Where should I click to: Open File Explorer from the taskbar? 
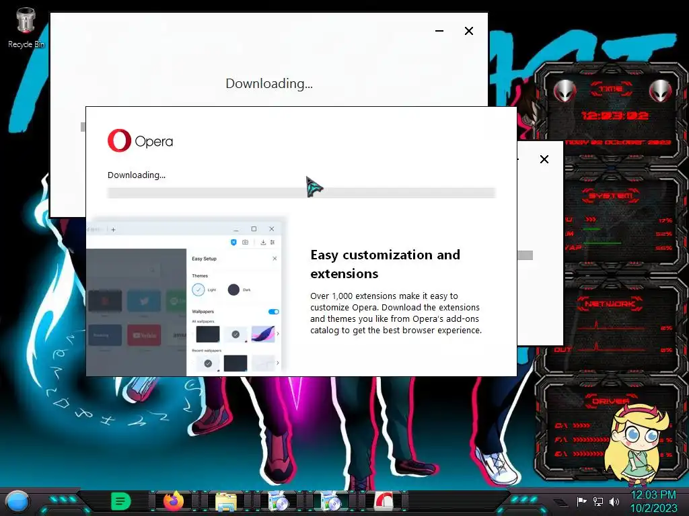tap(226, 501)
